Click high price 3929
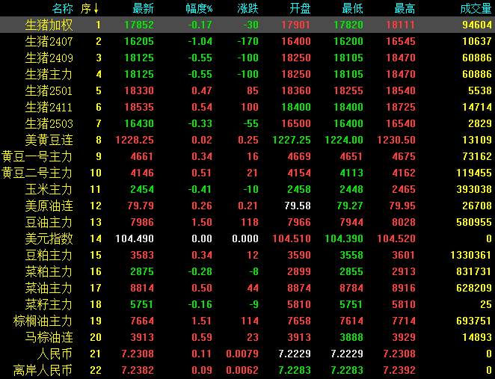This screenshot has height=379, width=495. point(404,337)
